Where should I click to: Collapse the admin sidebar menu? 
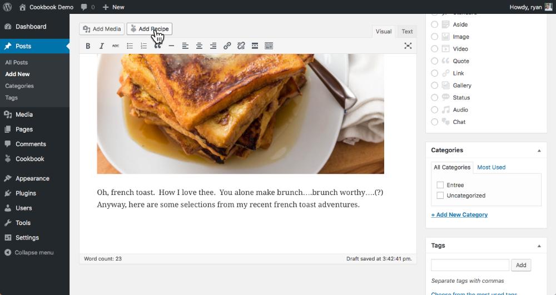tap(29, 253)
